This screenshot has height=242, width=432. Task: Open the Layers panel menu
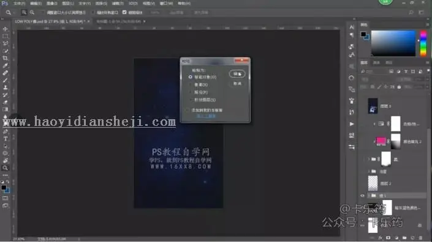pyautogui.click(x=428, y=62)
